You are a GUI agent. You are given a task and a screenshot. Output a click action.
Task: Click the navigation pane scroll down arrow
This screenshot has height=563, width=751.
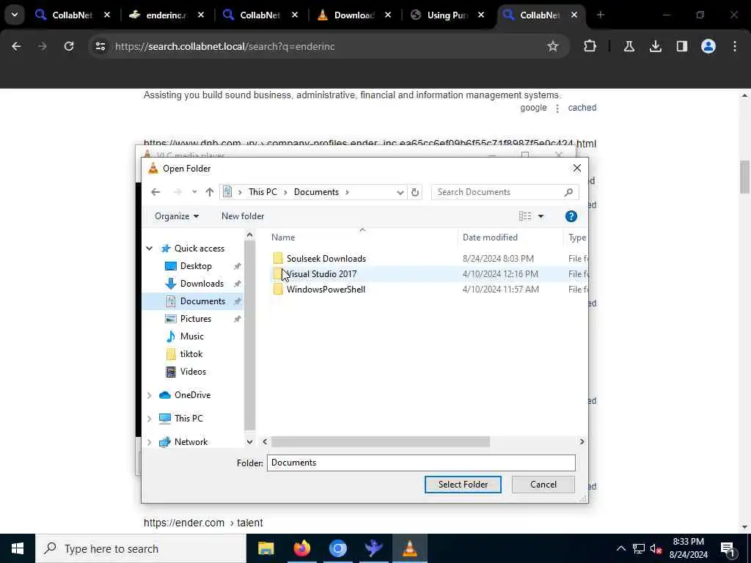pyautogui.click(x=249, y=442)
